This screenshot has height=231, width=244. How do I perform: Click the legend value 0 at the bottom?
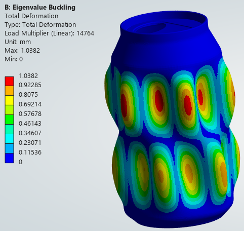tap(20, 162)
